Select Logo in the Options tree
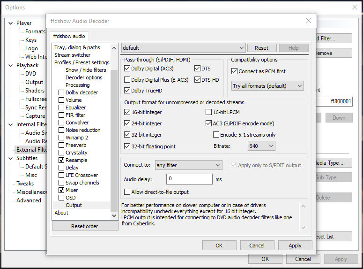The image size is (363, 269). 31,48
